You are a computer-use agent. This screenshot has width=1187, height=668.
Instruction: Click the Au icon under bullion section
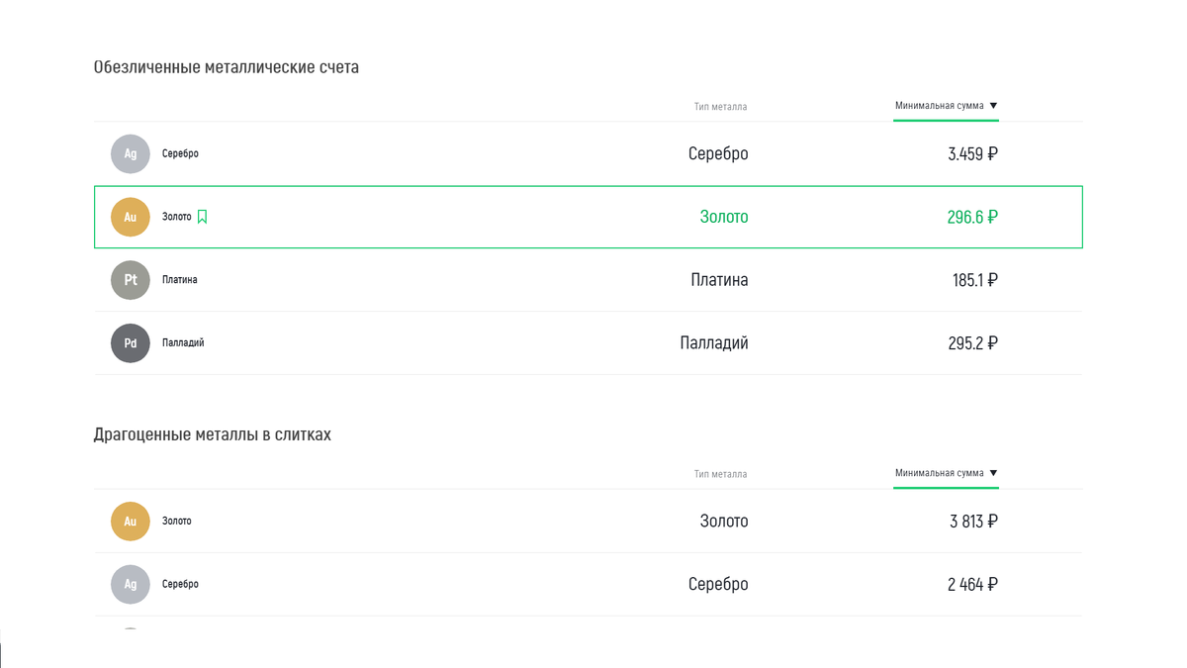[x=131, y=522]
